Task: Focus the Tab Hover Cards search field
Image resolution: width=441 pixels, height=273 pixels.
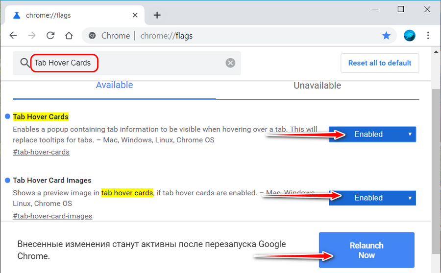Action: tap(127, 63)
